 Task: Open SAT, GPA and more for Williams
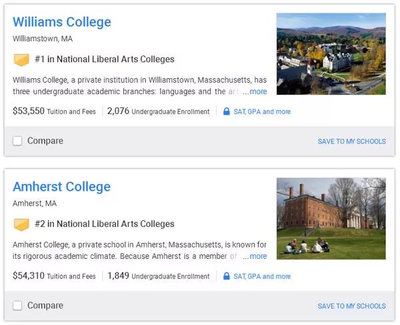tap(262, 112)
